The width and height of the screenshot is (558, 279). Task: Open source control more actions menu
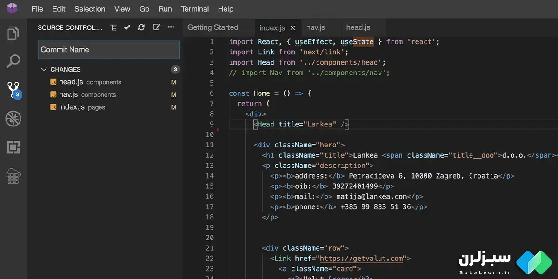click(171, 27)
